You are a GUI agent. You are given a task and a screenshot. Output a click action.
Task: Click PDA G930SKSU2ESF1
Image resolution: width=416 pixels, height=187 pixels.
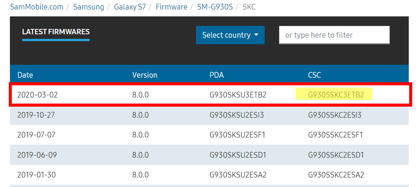pyautogui.click(x=237, y=135)
